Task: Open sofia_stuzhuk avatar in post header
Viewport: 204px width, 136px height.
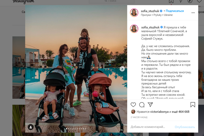Action: (134, 13)
